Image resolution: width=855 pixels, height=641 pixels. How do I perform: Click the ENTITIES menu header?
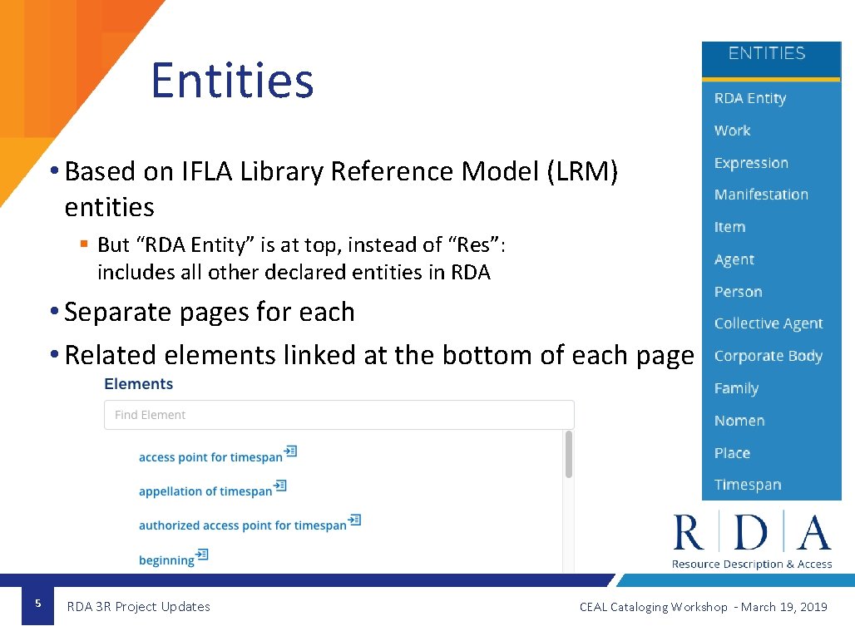(767, 53)
